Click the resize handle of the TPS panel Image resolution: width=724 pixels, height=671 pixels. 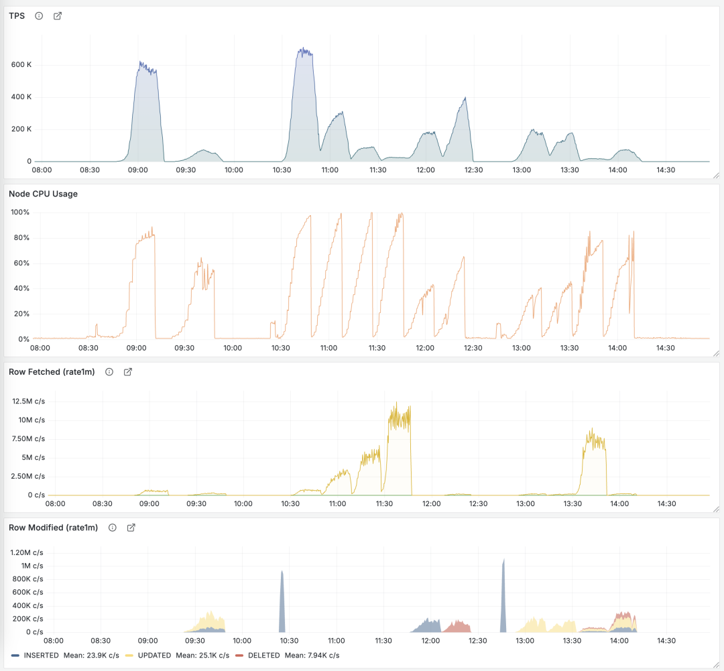715,176
